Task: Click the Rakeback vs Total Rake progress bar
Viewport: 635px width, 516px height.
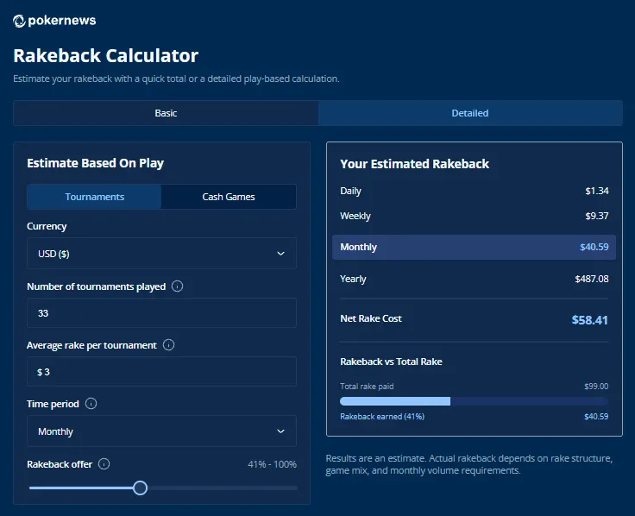Action: pos(474,401)
